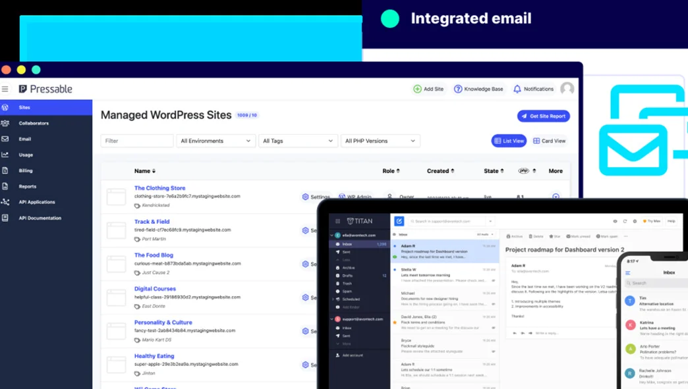Open the Notifications bell in Pressable
This screenshot has width=688, height=389.
533,89
